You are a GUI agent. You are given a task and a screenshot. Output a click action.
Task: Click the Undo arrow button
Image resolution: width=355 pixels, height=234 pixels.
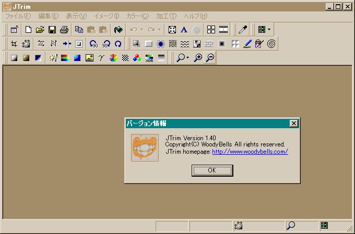tap(134, 29)
